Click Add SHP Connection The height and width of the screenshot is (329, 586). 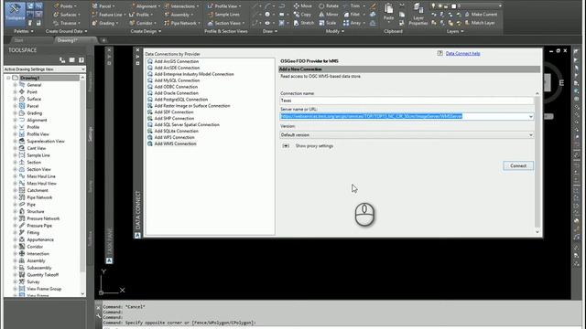coord(174,119)
